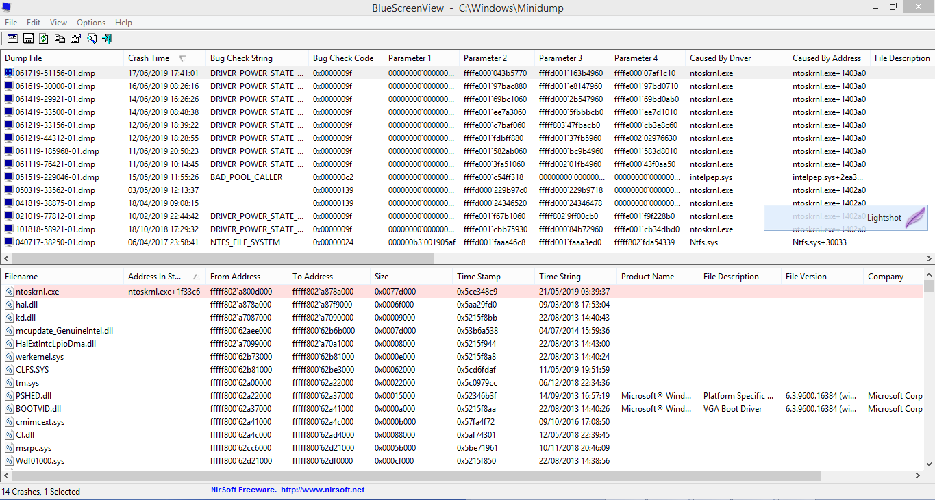Click the Refresh toolbar icon

[44, 38]
